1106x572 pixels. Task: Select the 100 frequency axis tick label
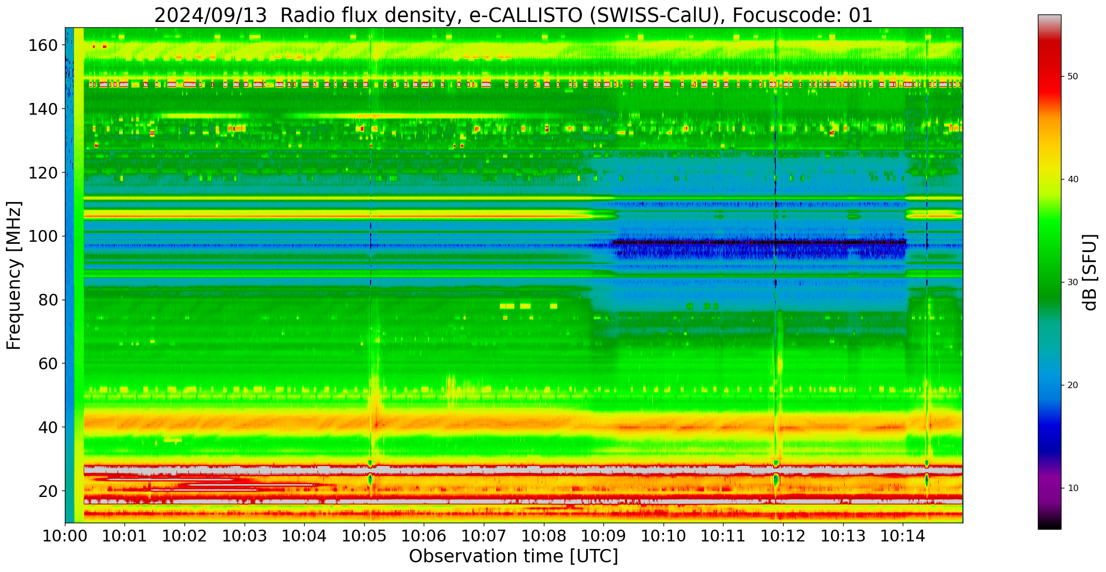[43, 236]
